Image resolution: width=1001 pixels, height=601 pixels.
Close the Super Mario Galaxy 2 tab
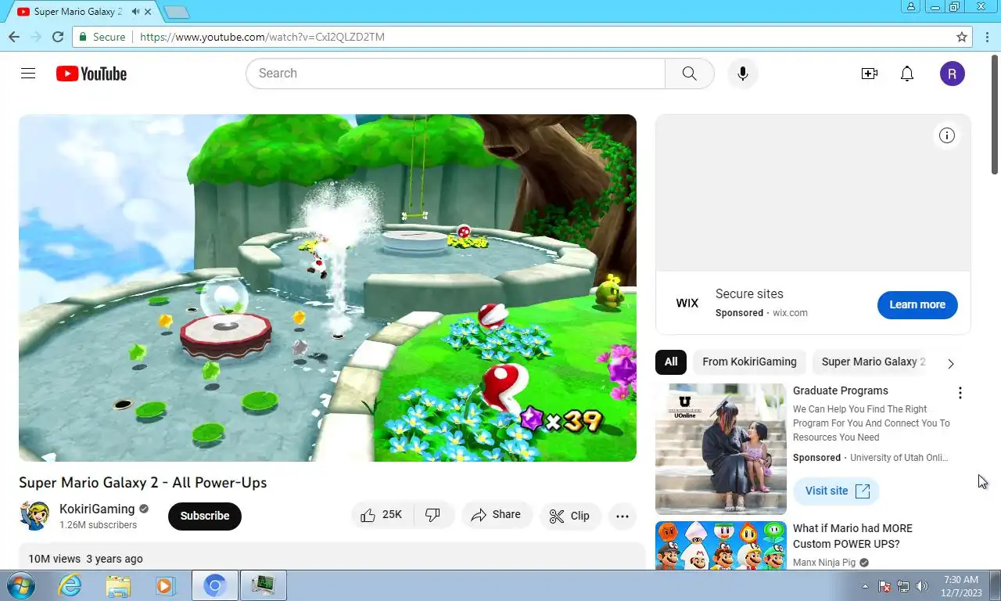point(148,12)
